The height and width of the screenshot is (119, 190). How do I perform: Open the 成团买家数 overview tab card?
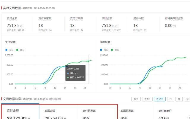134,112
